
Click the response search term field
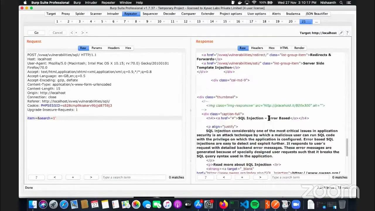300,177
